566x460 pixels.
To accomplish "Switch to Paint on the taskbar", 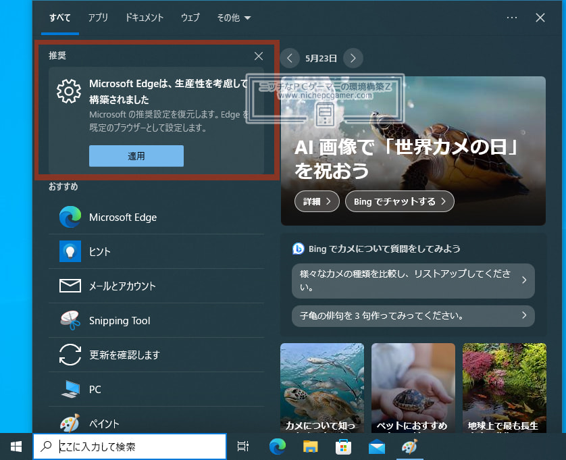I will coord(410,446).
